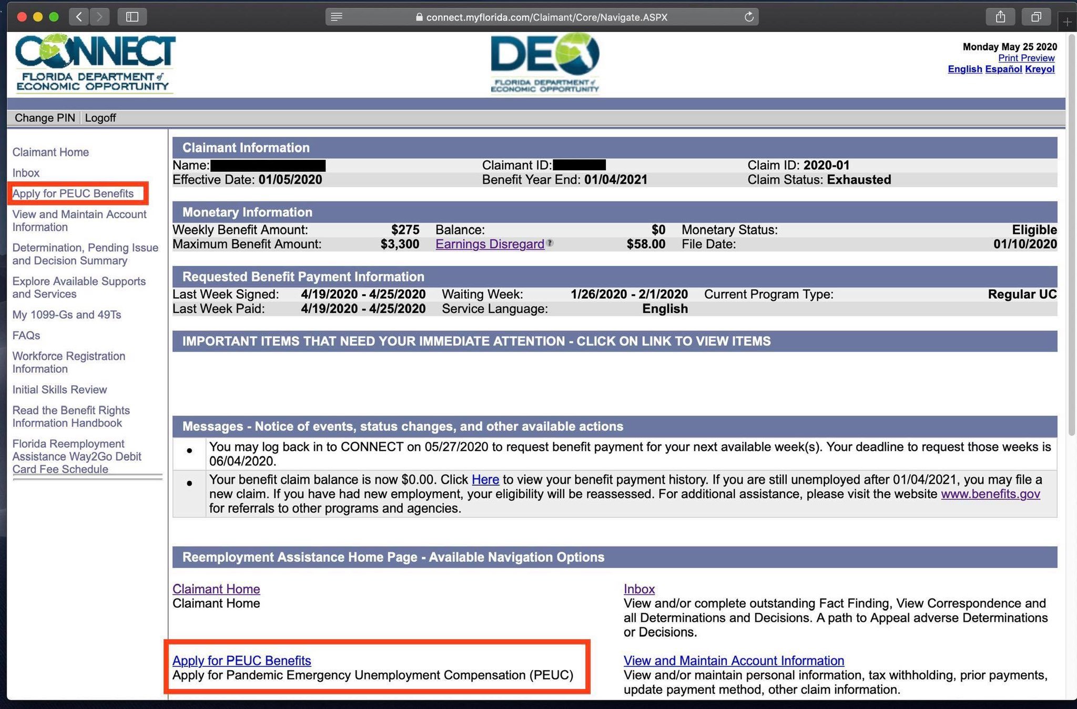Click the Safari back arrow

click(79, 17)
